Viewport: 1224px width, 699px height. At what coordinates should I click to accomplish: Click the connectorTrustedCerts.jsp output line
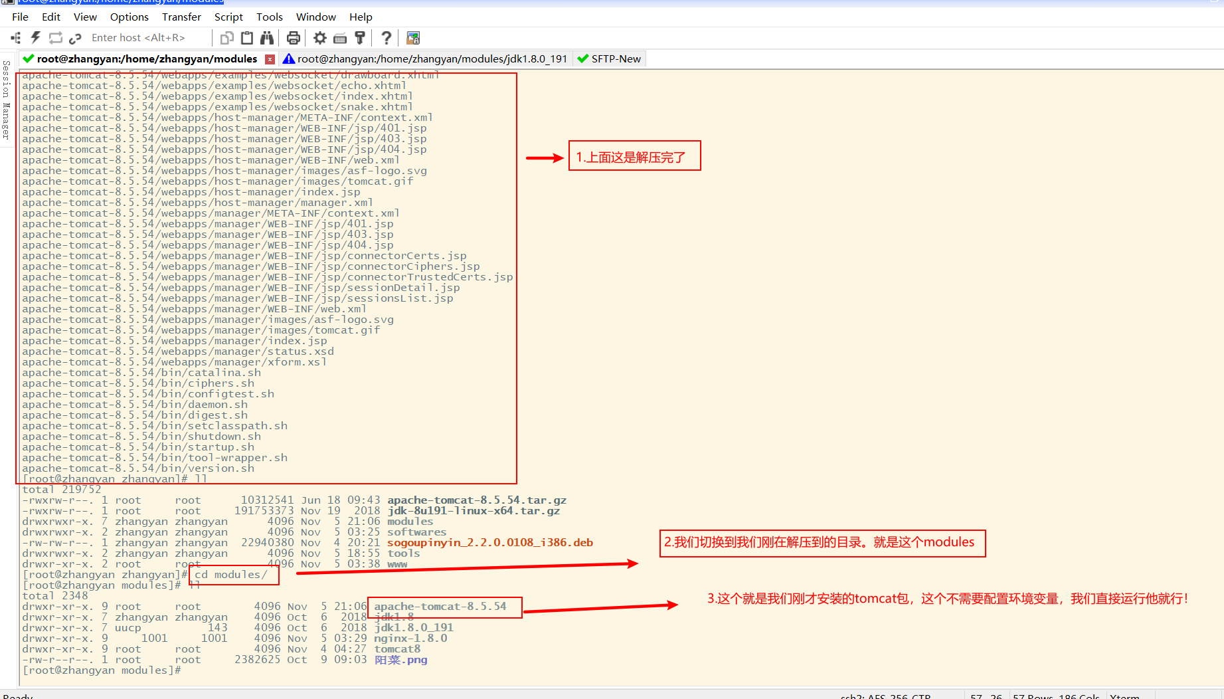point(268,277)
